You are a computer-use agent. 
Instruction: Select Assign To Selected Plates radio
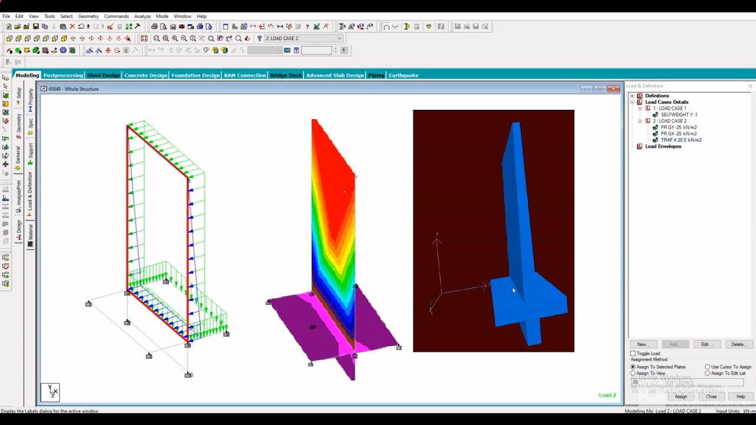(633, 367)
